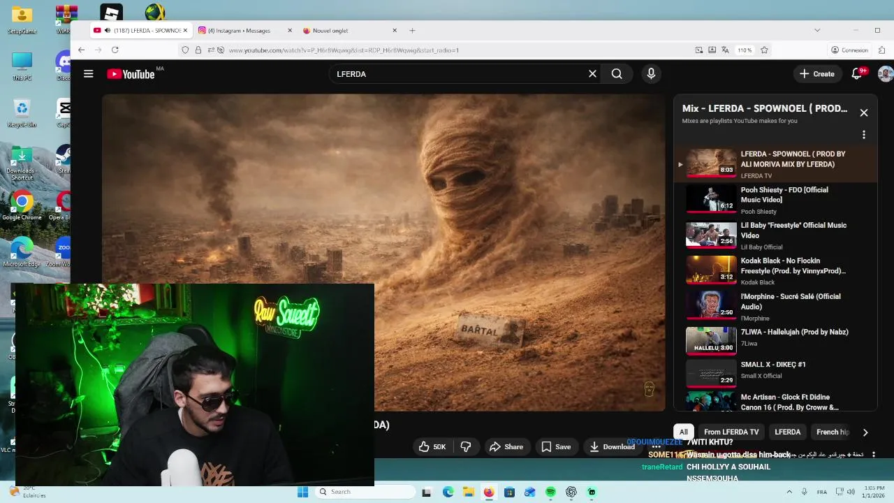This screenshot has height=503, width=894.
Task: Open Spotify from the taskbar
Action: click(x=550, y=492)
